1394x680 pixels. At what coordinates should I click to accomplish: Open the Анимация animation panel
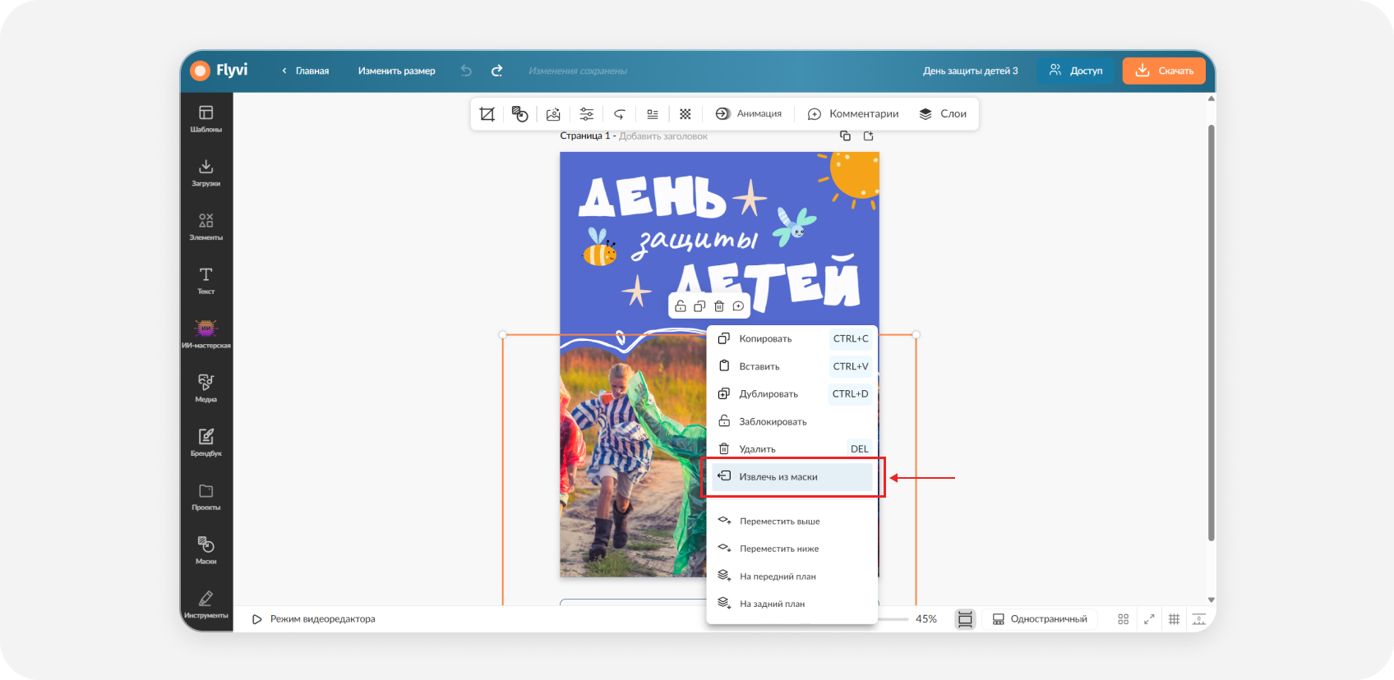click(x=749, y=114)
